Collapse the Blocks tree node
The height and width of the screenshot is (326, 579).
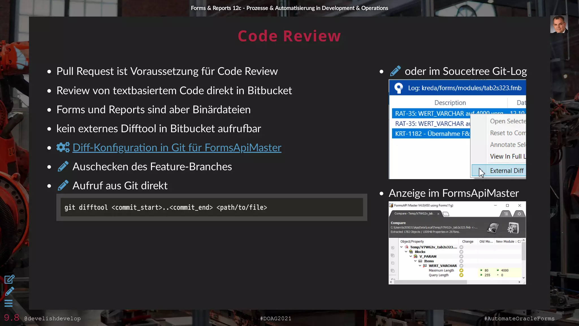pos(406,252)
